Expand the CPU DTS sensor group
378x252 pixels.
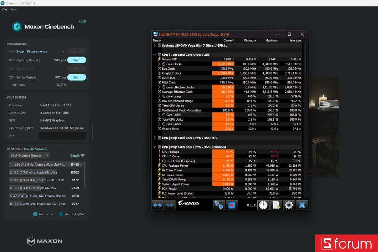[154, 138]
